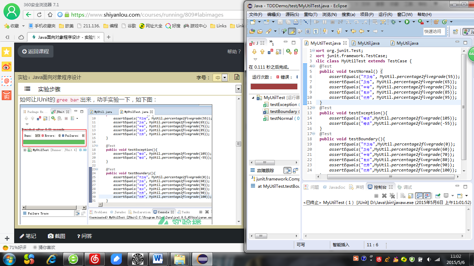Open experiment steps dropdown arrow
This screenshot has width=474, height=266.
coord(238,89)
